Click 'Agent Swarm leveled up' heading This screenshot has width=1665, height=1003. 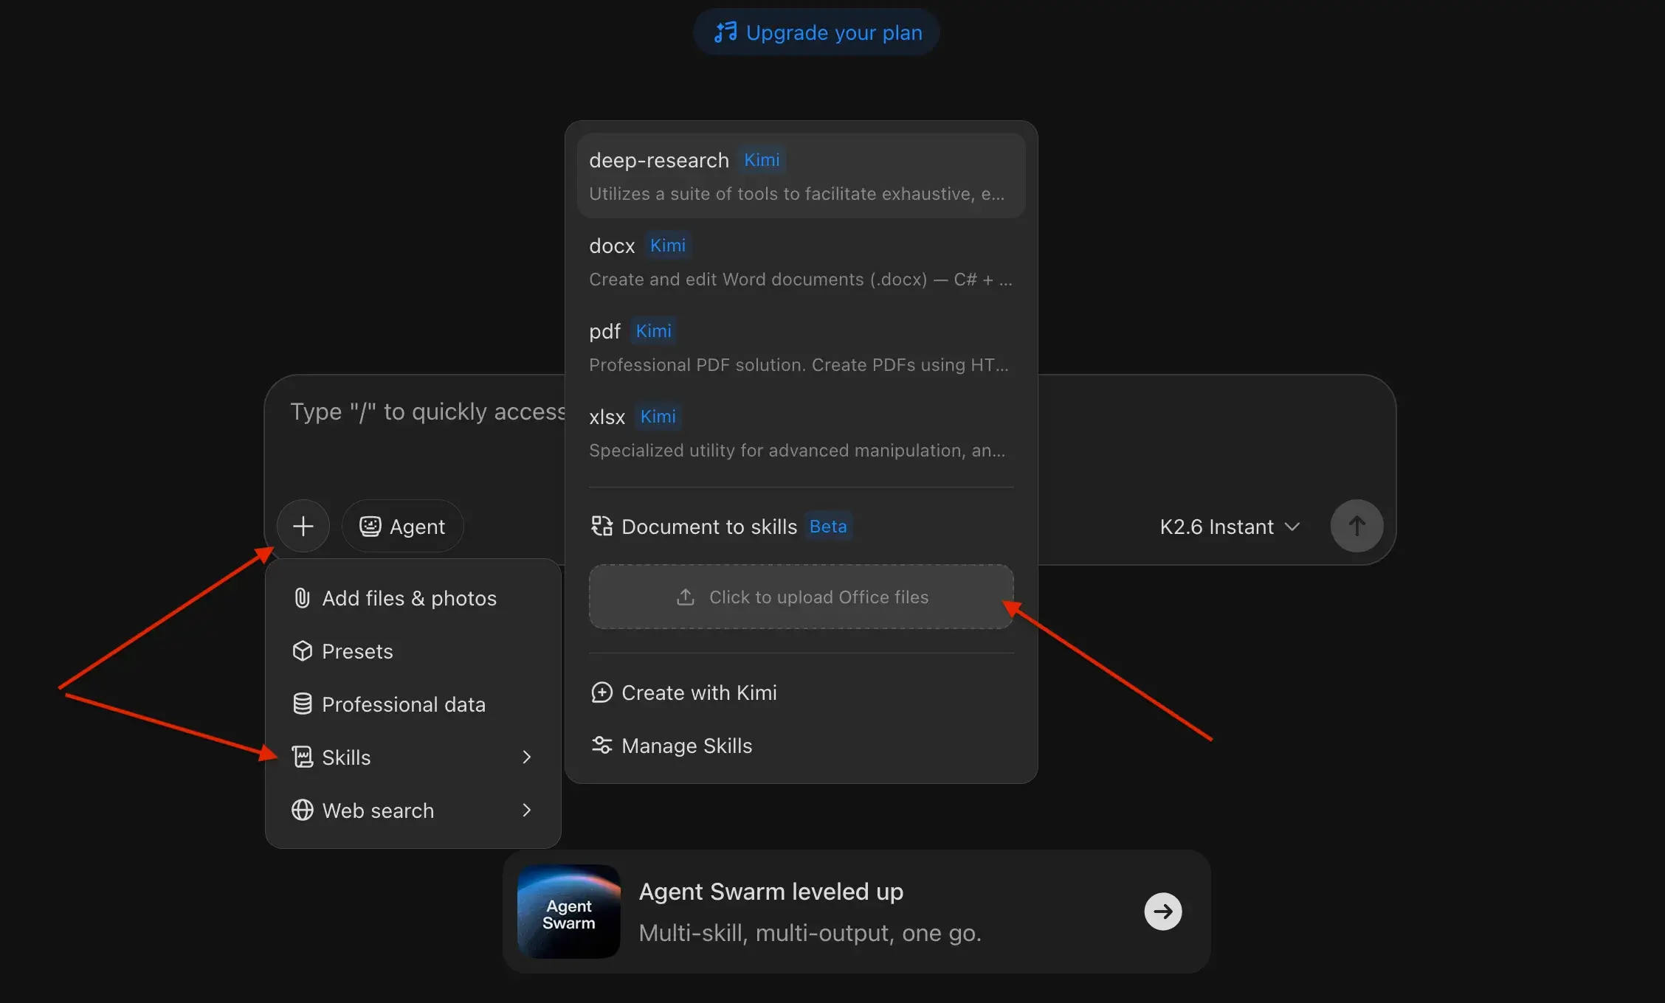[x=771, y=892]
